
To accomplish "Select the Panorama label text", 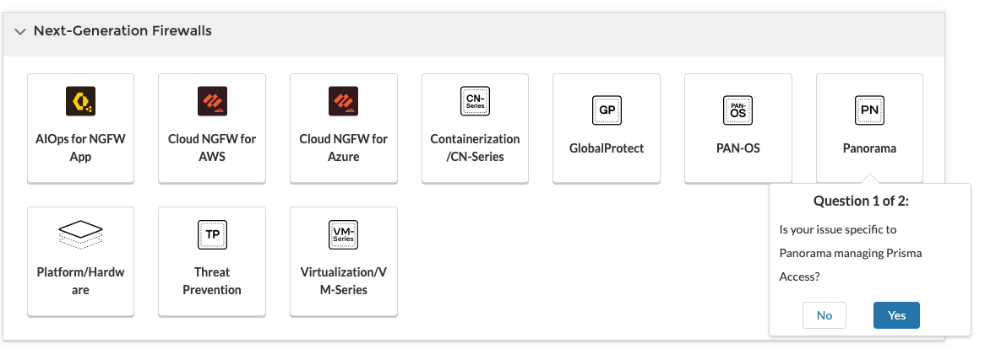I will [x=869, y=148].
